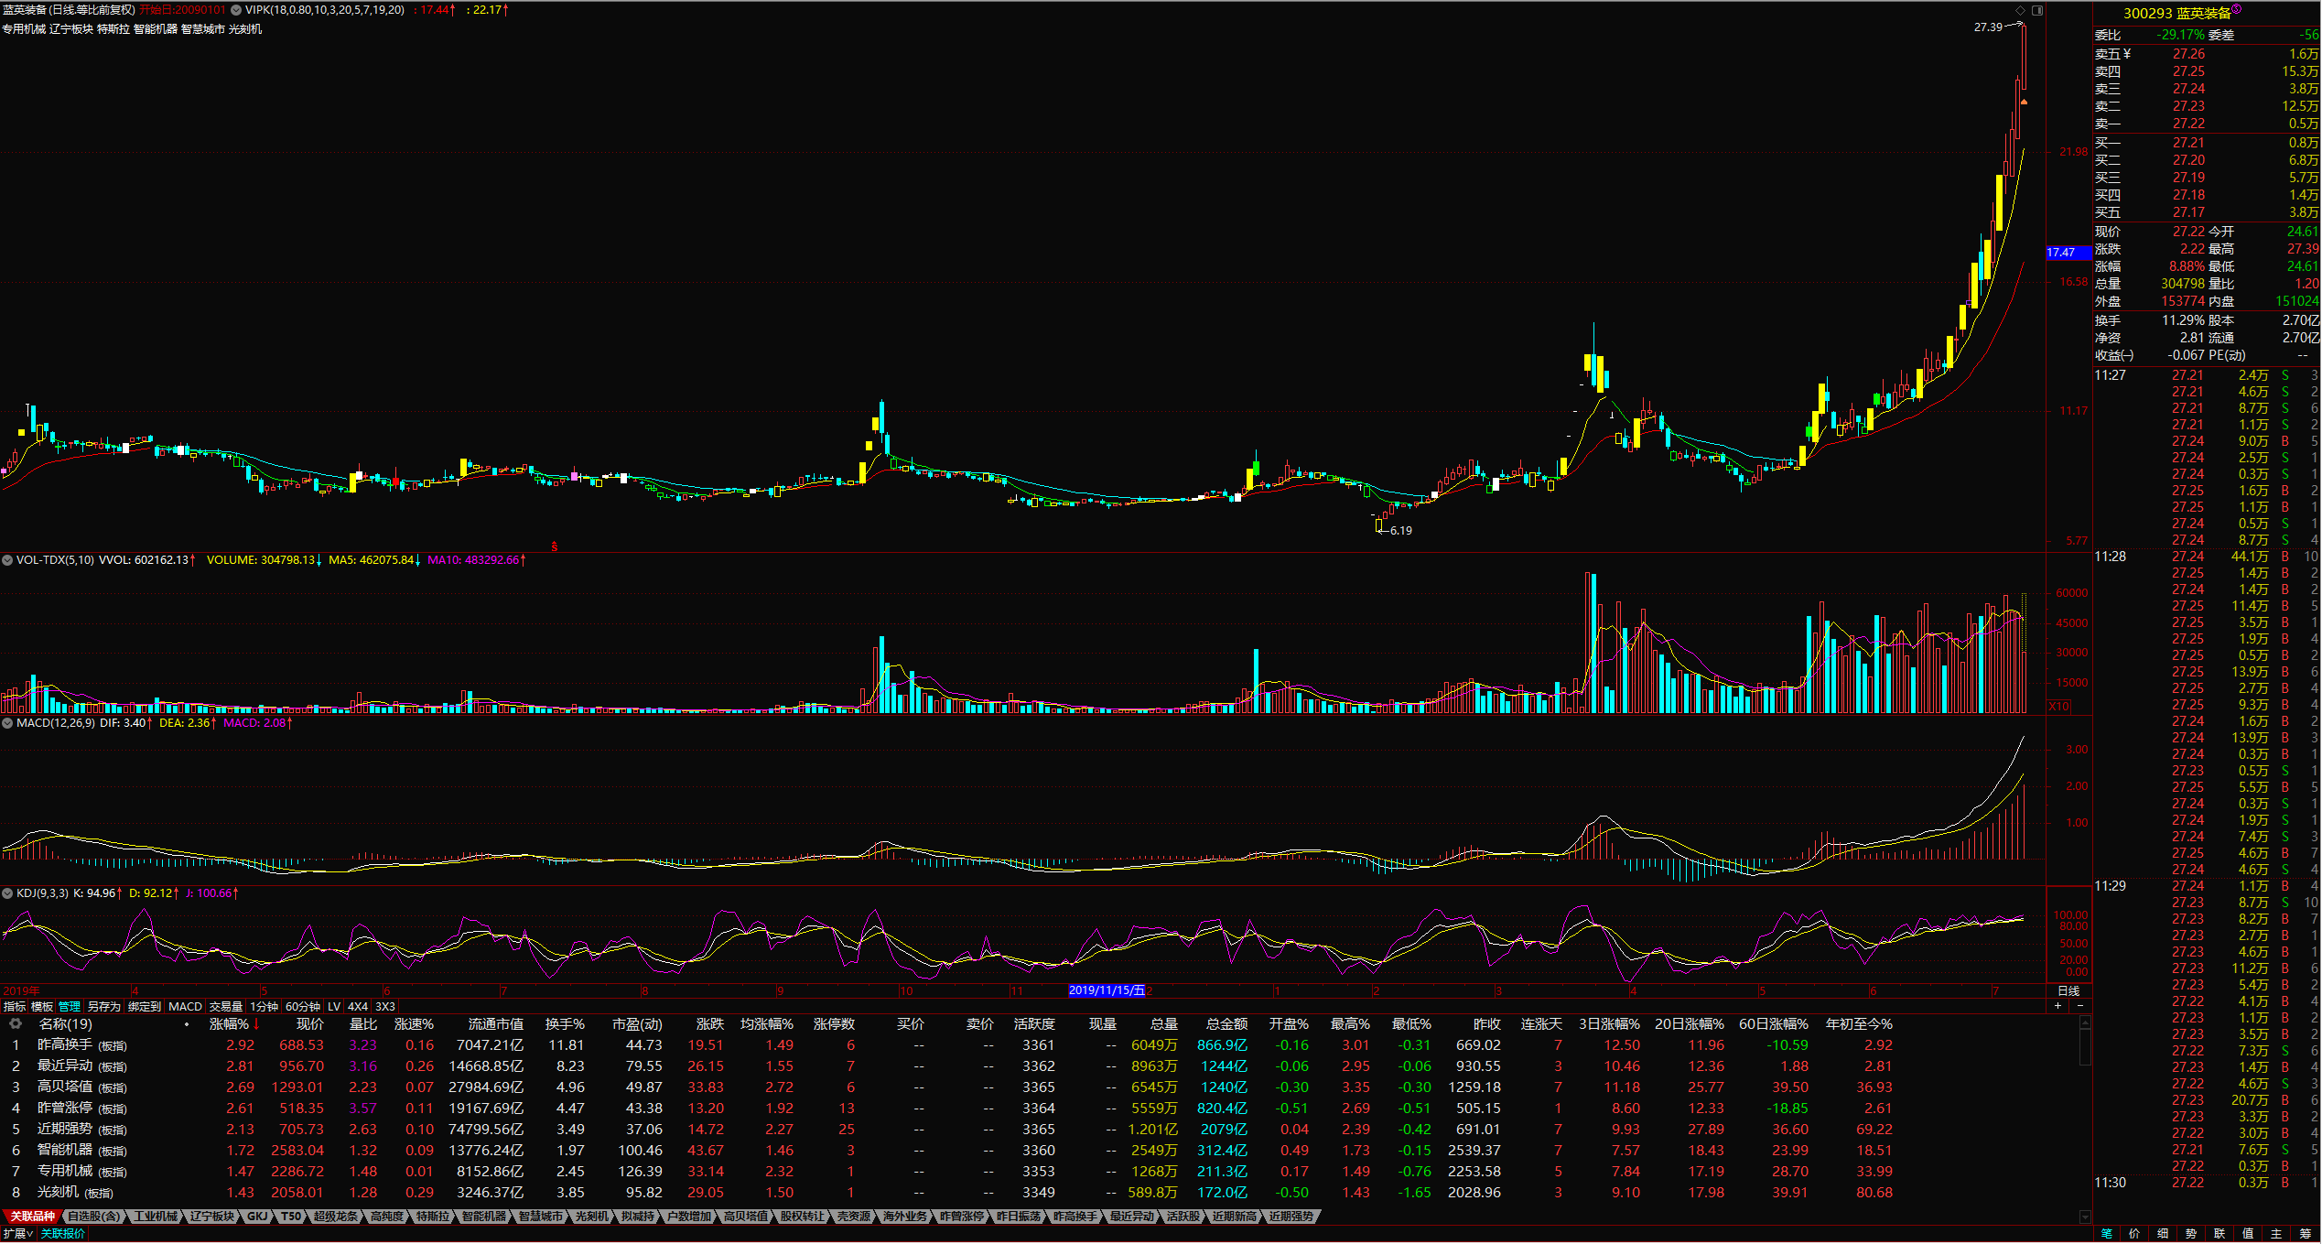
Task: Switch layout to 4X4 grid
Action: coord(357,1007)
